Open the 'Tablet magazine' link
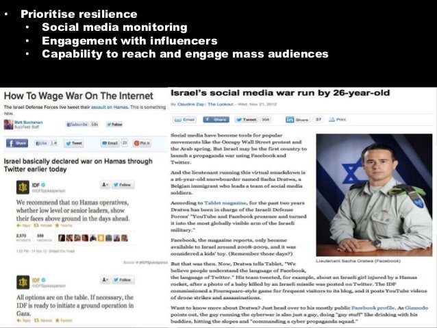 click(225, 203)
